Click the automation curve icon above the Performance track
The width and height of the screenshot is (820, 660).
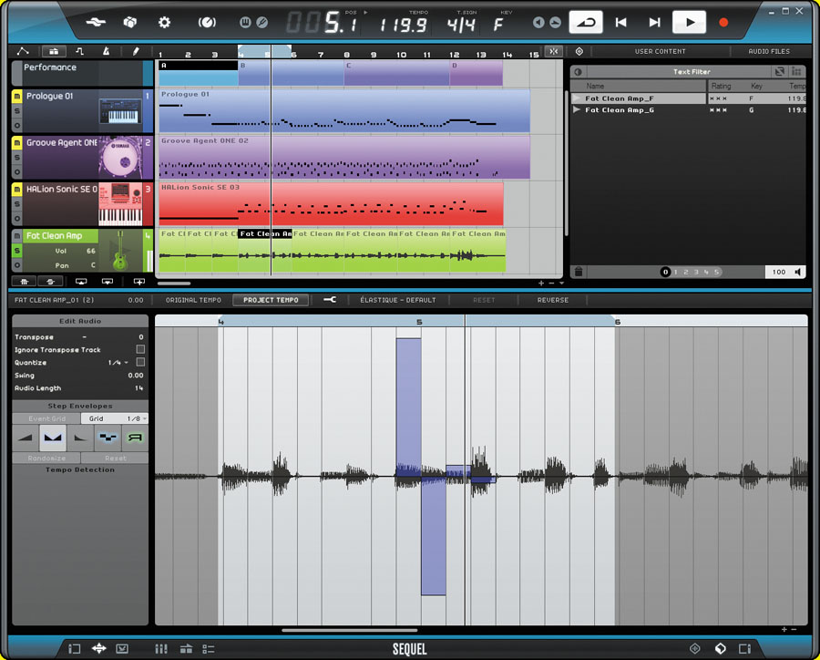[x=23, y=51]
